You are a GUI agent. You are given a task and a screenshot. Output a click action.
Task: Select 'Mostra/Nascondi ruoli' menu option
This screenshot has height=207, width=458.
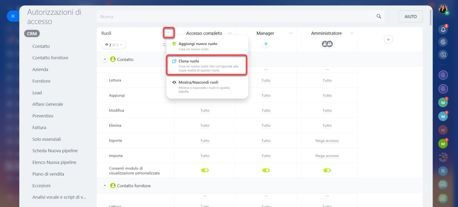207,87
